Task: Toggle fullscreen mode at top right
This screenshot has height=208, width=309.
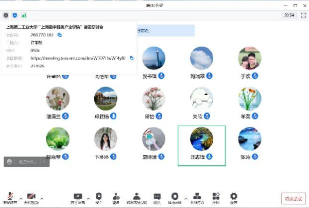Action: [x=303, y=15]
